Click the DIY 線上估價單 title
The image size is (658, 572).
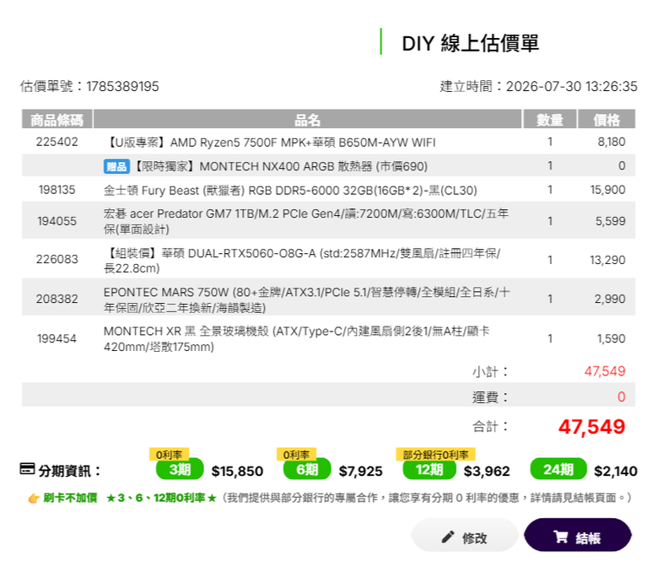click(470, 43)
